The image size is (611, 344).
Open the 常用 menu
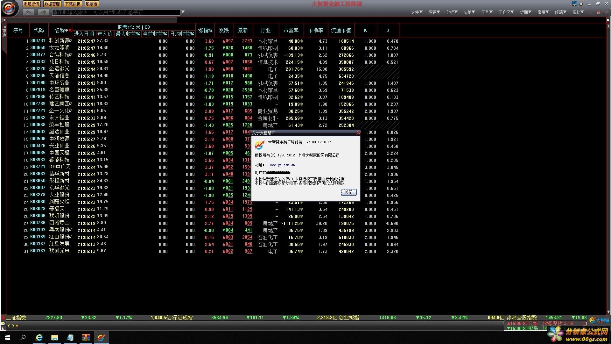(543, 12)
